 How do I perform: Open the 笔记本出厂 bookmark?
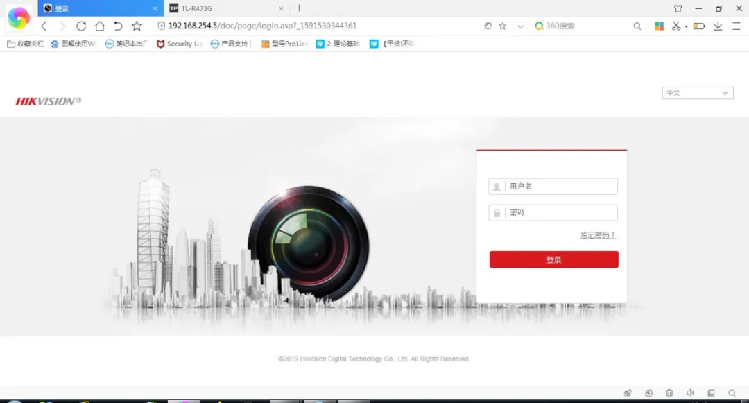127,44
